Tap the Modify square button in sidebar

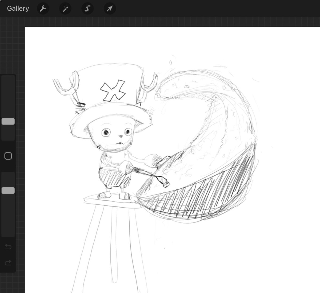[8, 156]
